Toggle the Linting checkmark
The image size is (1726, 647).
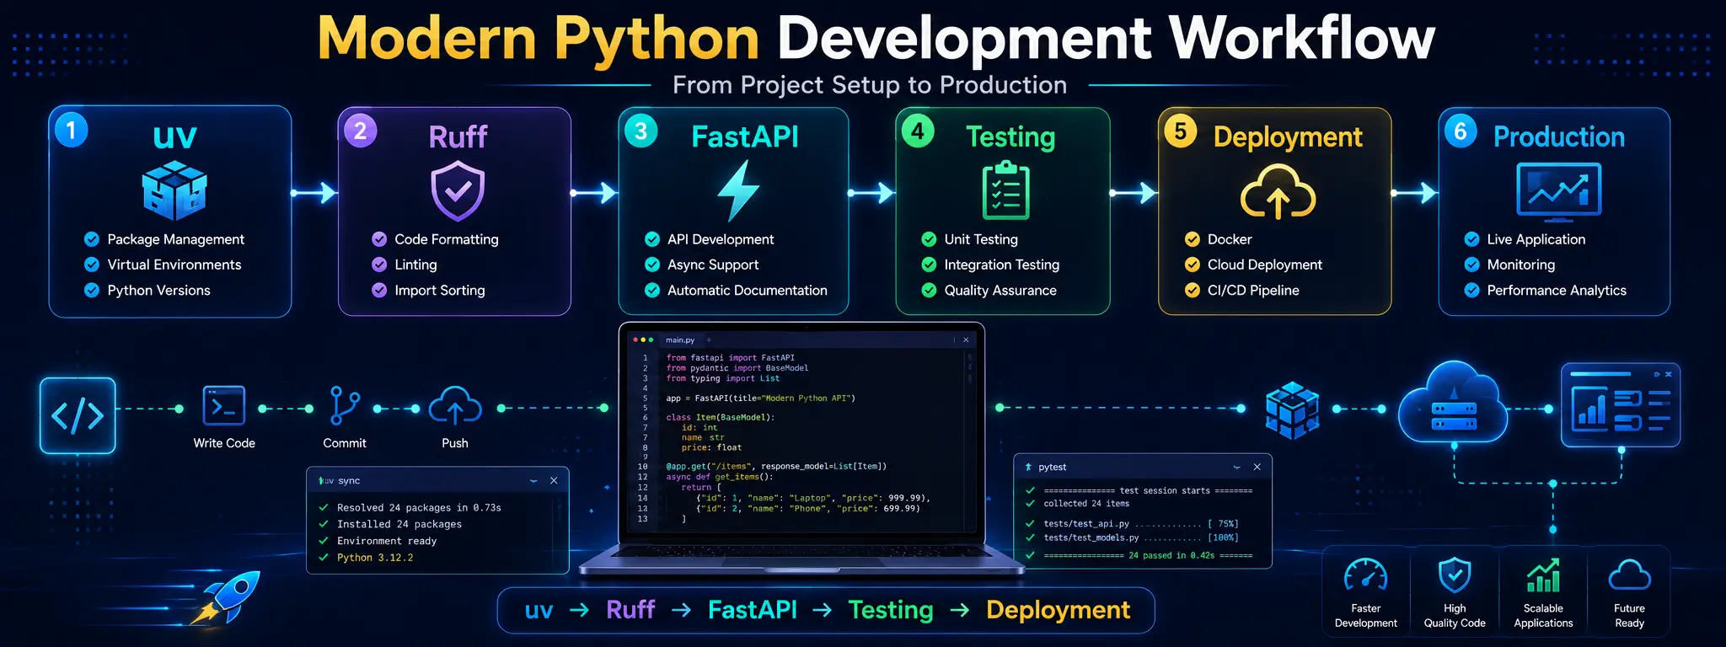point(379,265)
